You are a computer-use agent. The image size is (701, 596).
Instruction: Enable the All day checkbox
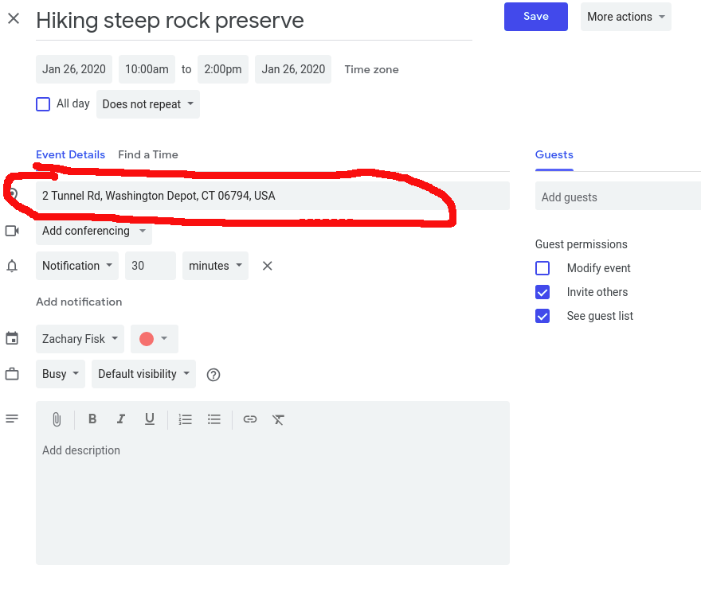pos(43,104)
